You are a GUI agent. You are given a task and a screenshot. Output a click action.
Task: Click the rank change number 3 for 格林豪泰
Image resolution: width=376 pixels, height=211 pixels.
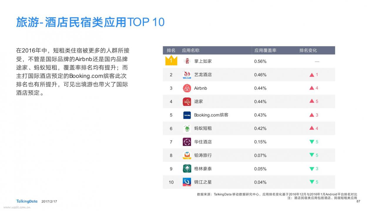(x=317, y=169)
